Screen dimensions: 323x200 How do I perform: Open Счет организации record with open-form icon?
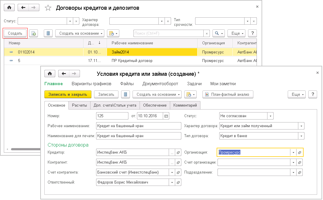click(x=299, y=162)
